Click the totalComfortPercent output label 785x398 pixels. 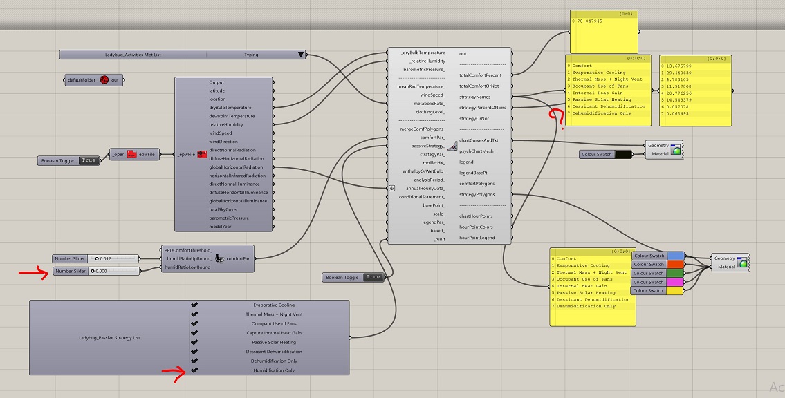click(481, 75)
